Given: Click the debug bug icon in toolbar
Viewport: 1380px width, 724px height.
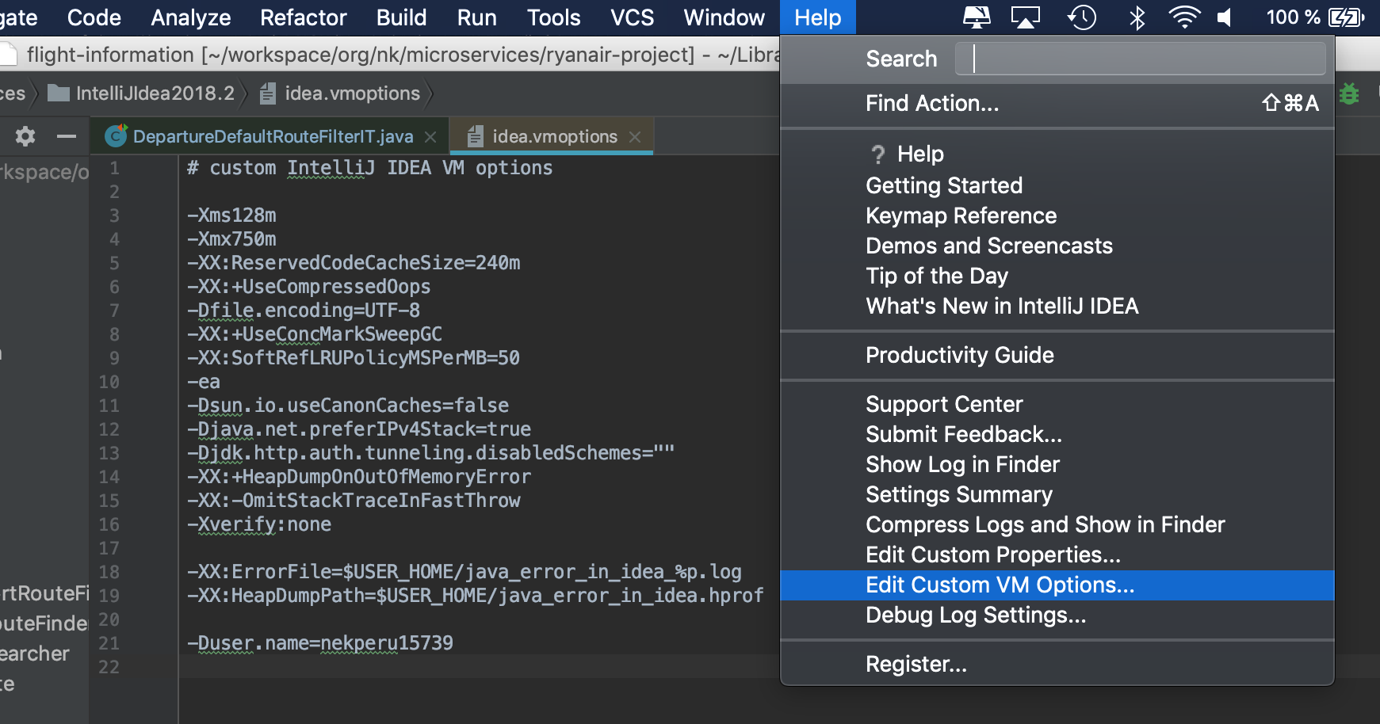Looking at the screenshot, I should tap(1349, 94).
